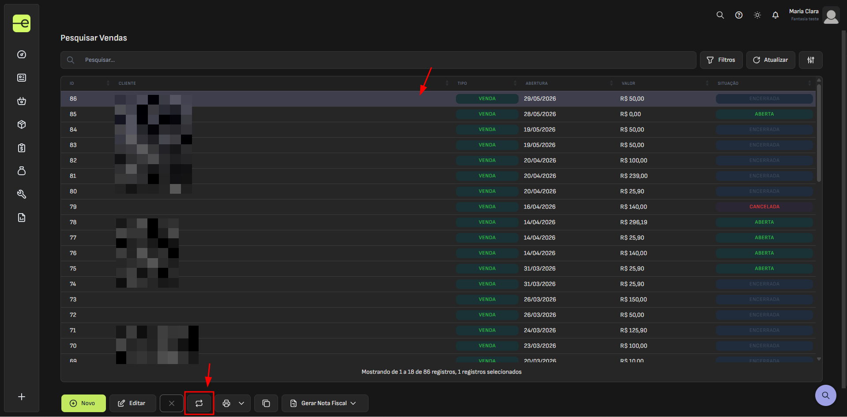Expand the print options dropdown arrow
The height and width of the screenshot is (417, 847).
pos(241,403)
